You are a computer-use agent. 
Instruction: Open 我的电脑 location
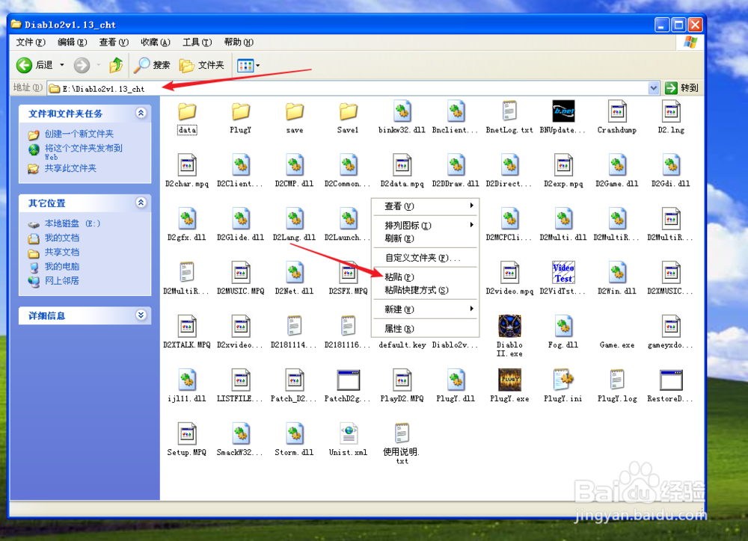click(x=61, y=267)
